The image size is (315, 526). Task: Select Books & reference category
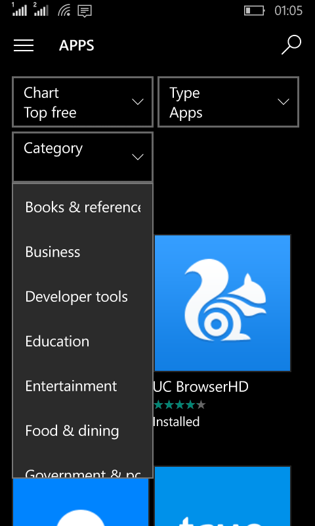[83, 207]
